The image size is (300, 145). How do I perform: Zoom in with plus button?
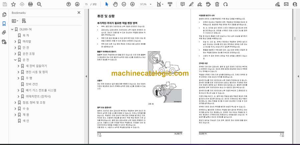pos(132,4)
